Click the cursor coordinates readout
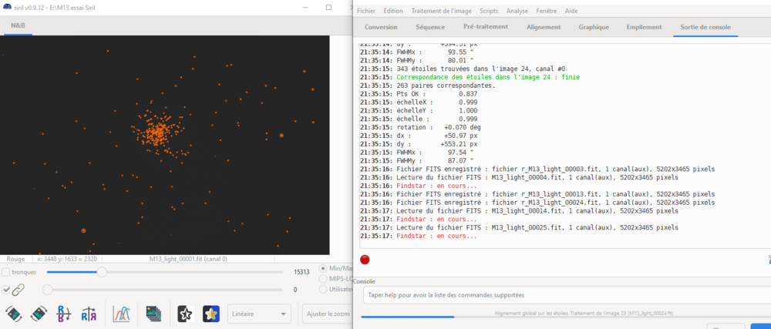The width and height of the screenshot is (771, 329). click(x=69, y=259)
